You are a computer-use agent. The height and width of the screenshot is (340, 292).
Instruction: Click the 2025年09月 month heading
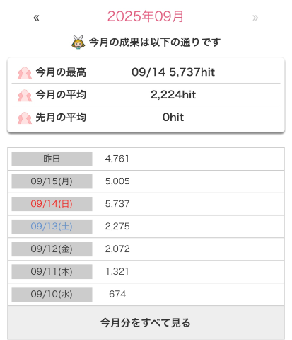click(145, 16)
